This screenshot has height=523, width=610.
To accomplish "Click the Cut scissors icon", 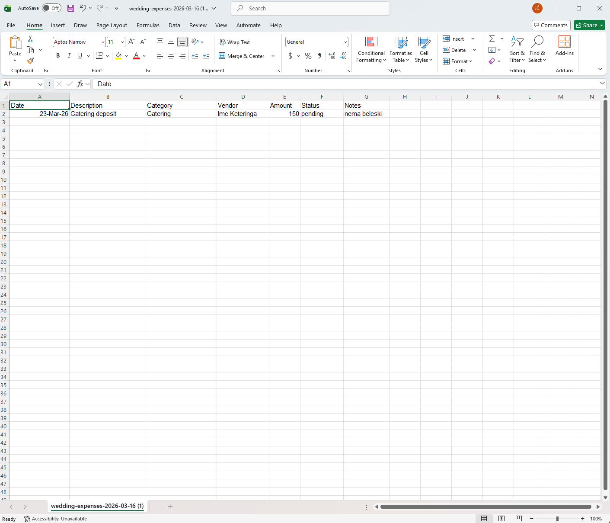I will click(30, 39).
